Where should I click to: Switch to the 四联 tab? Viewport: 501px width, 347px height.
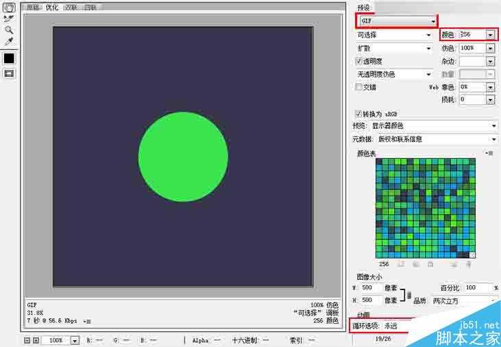90,8
